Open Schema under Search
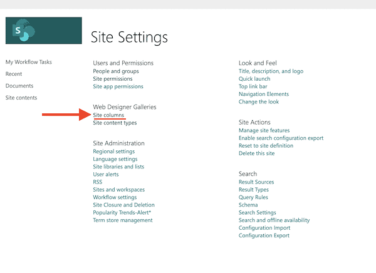Screen dimensions: 376x273 [x=248, y=205]
